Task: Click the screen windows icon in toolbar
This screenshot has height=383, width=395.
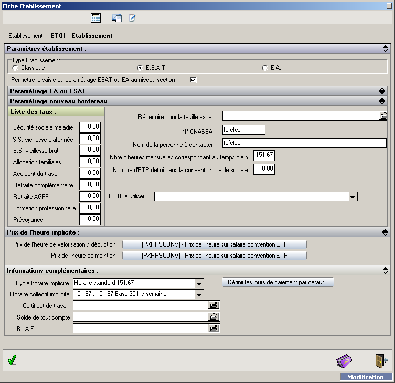Action: (116, 18)
